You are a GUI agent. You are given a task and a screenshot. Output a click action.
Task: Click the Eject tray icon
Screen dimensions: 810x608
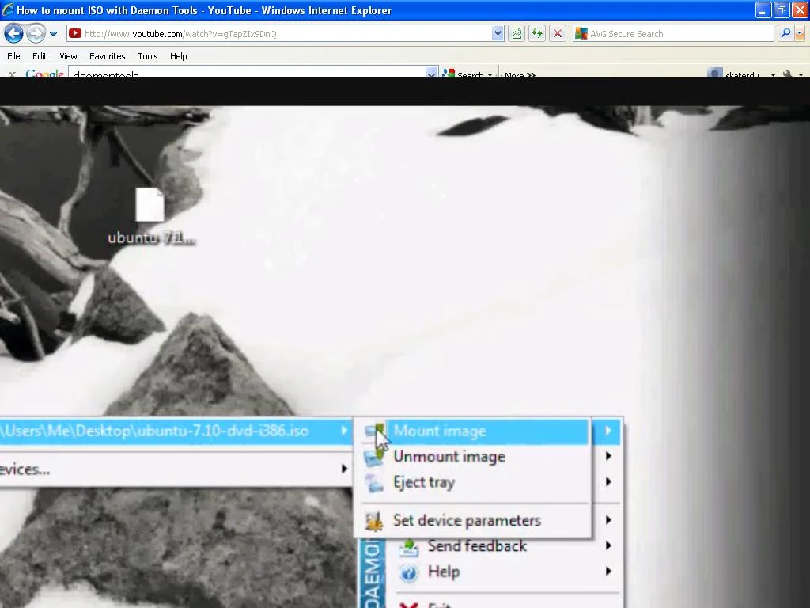(373, 483)
